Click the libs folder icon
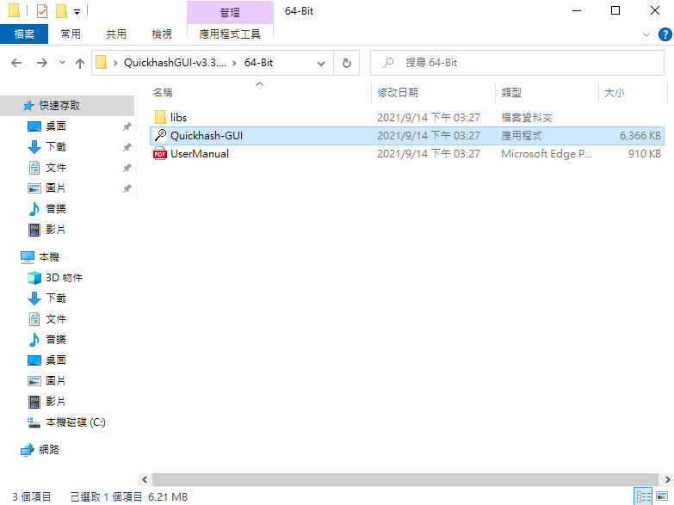The image size is (674, 505). (160, 117)
